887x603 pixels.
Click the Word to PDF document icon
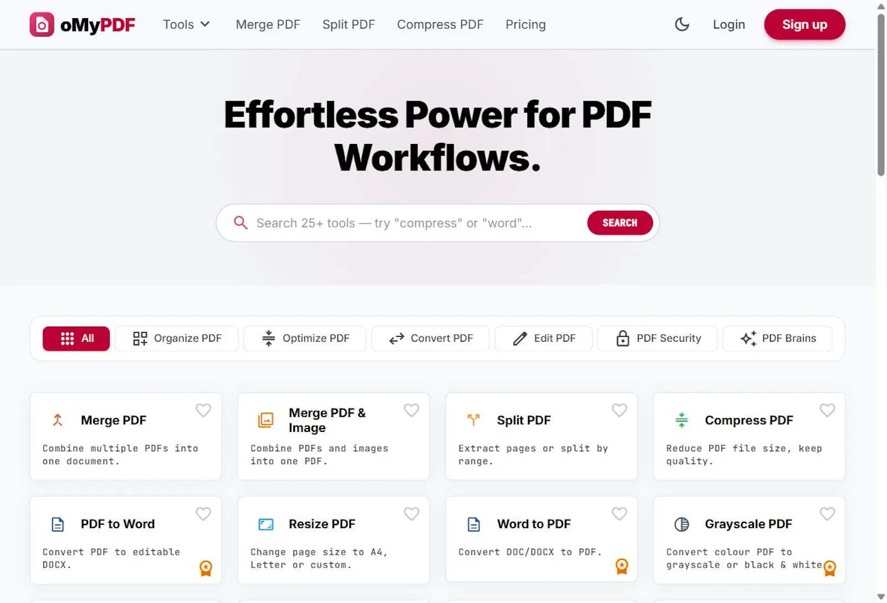pos(473,524)
